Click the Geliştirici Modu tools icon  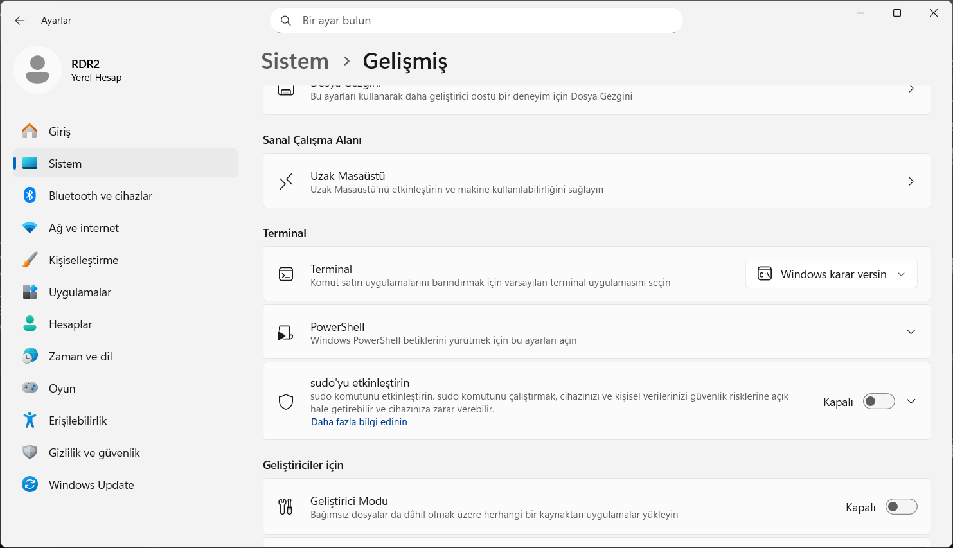286,506
